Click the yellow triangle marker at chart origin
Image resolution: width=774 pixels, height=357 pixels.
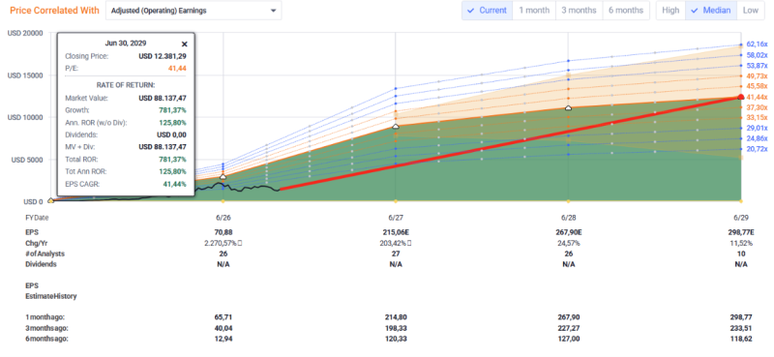point(50,200)
